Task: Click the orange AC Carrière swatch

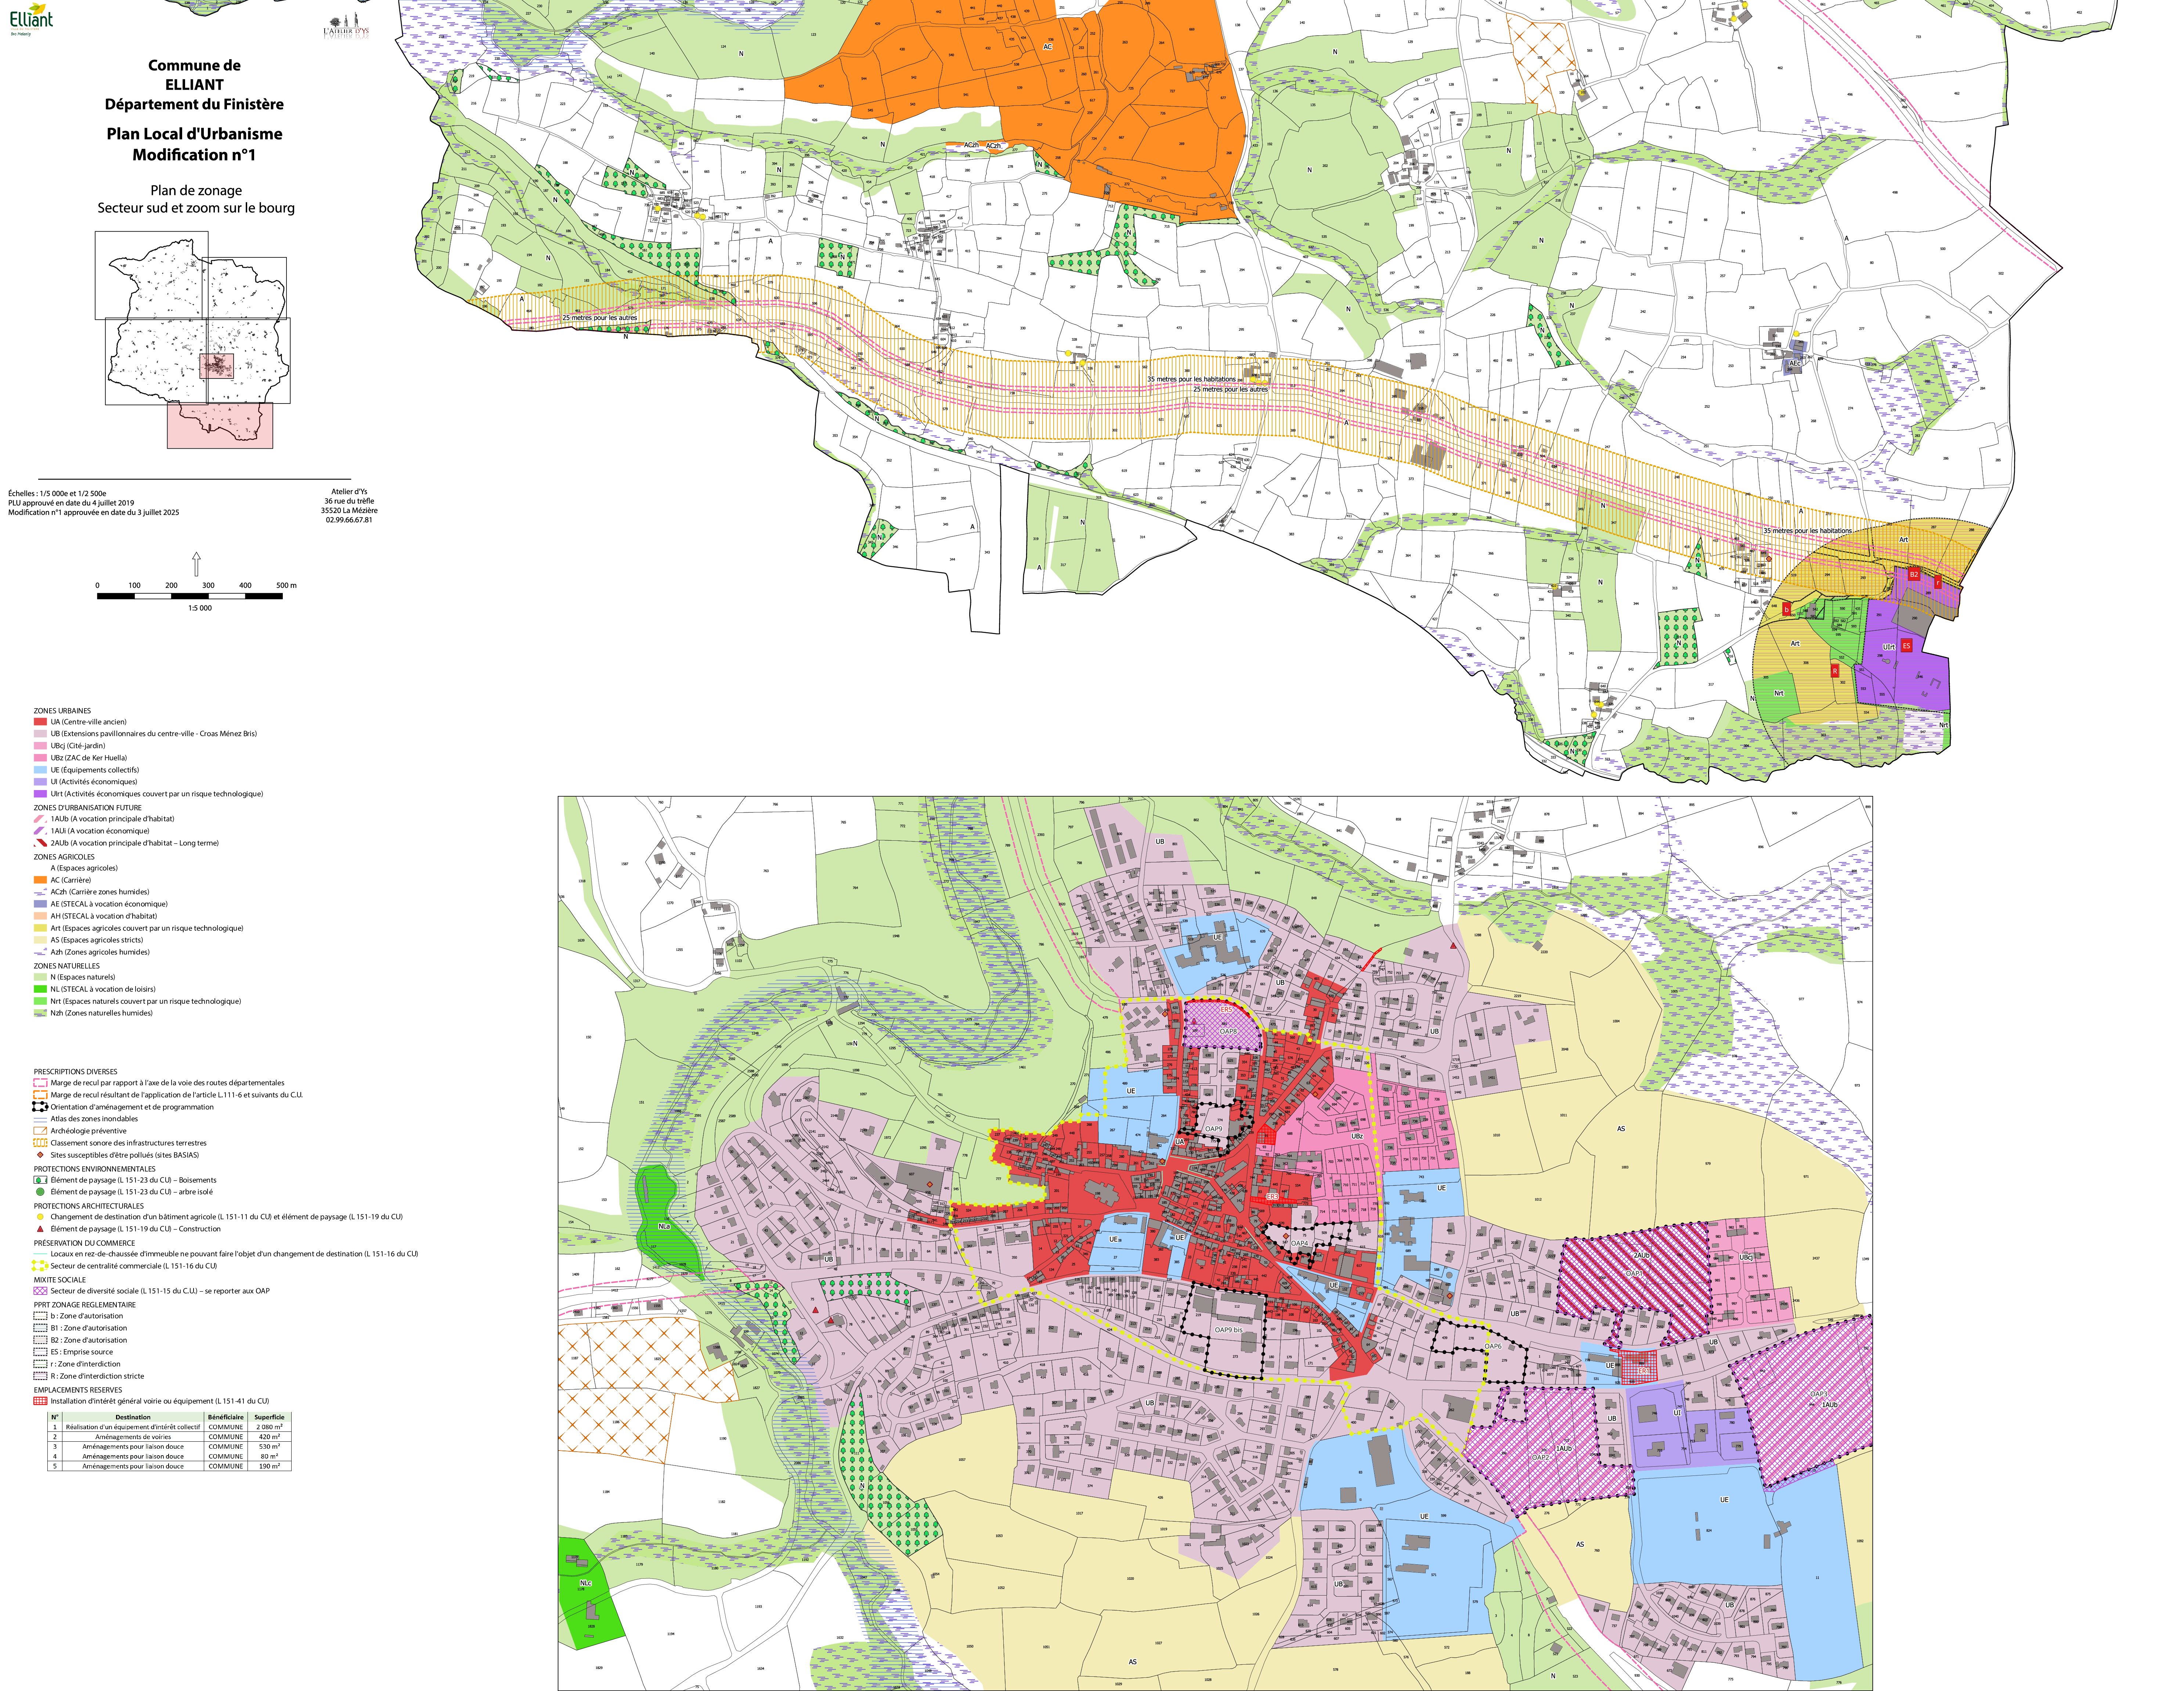Action: (x=40, y=880)
